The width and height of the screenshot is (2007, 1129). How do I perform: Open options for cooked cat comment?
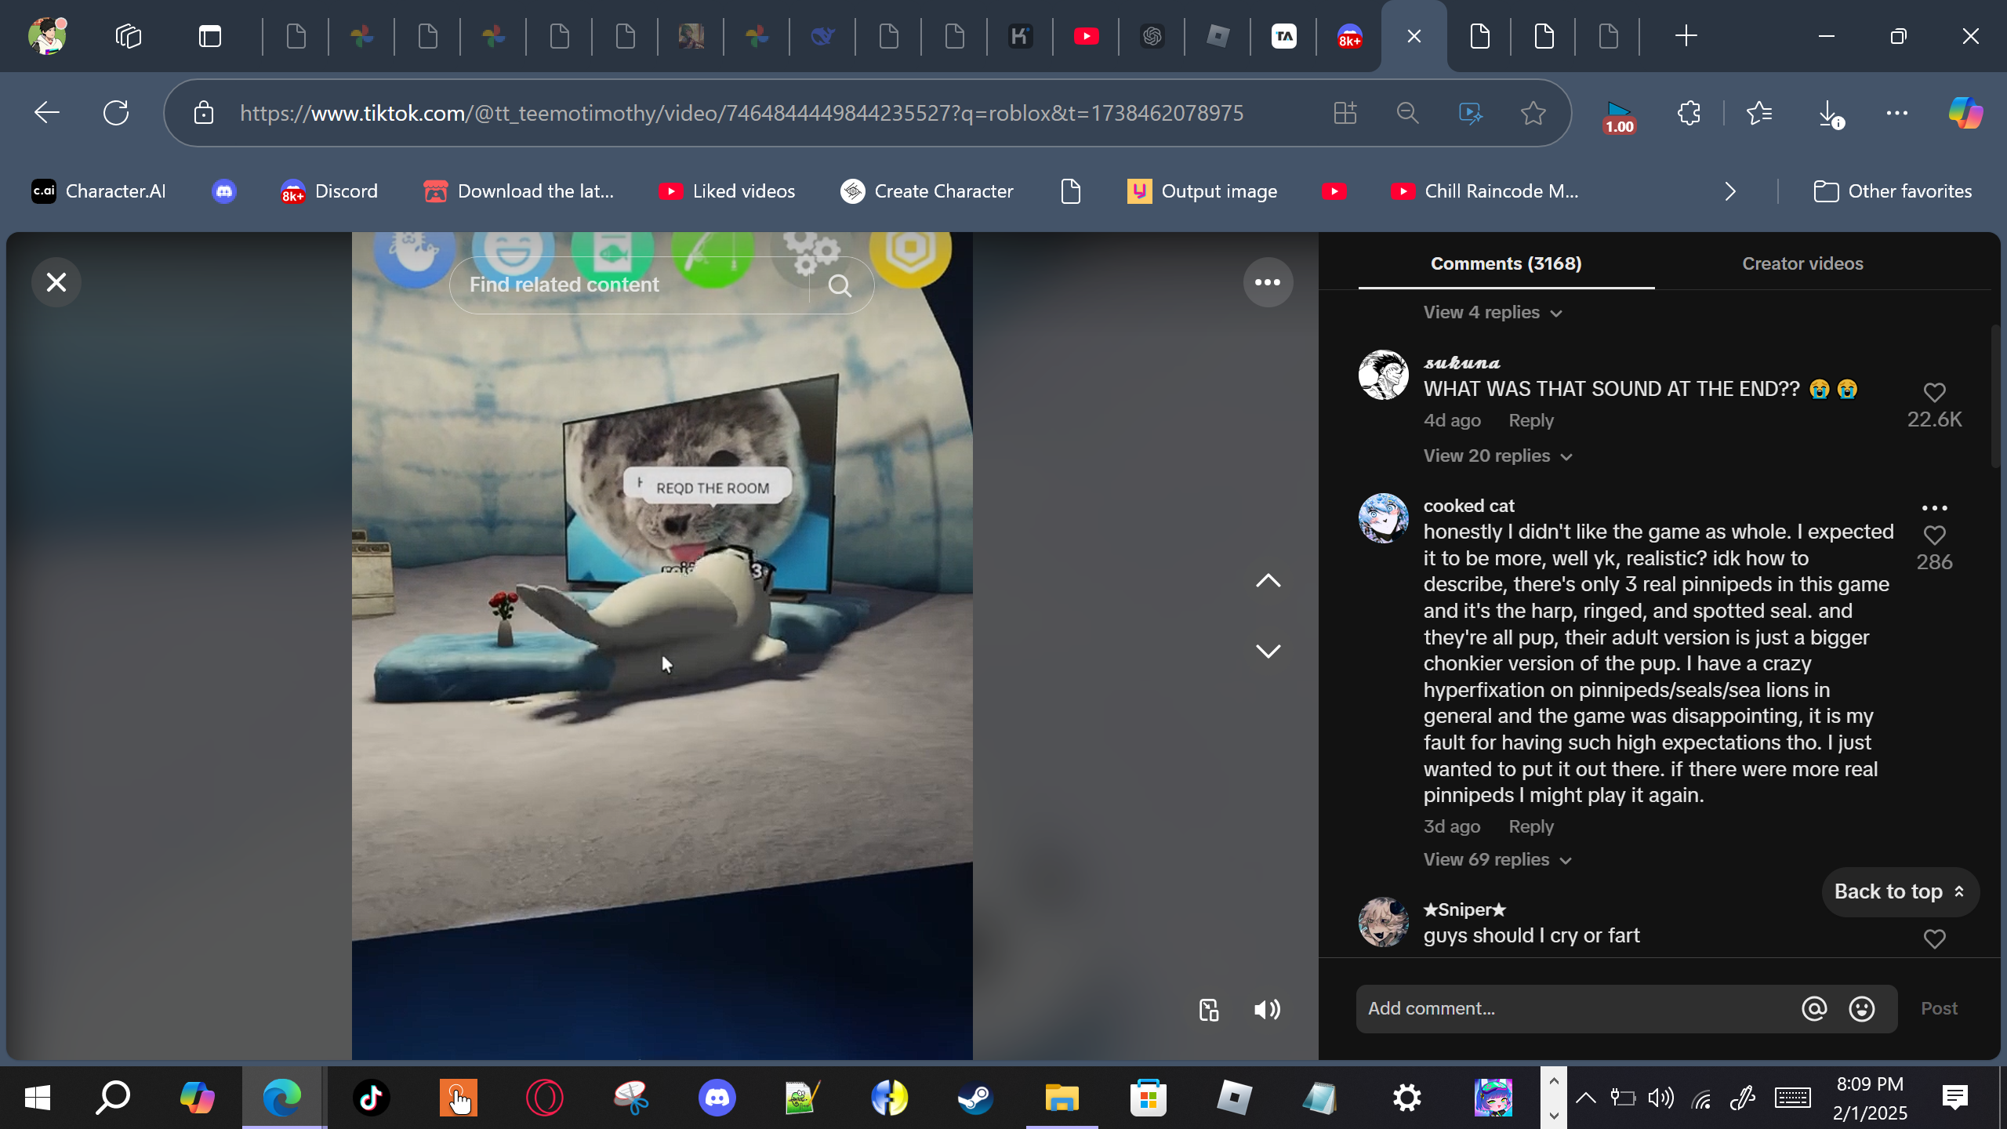pos(1934,508)
